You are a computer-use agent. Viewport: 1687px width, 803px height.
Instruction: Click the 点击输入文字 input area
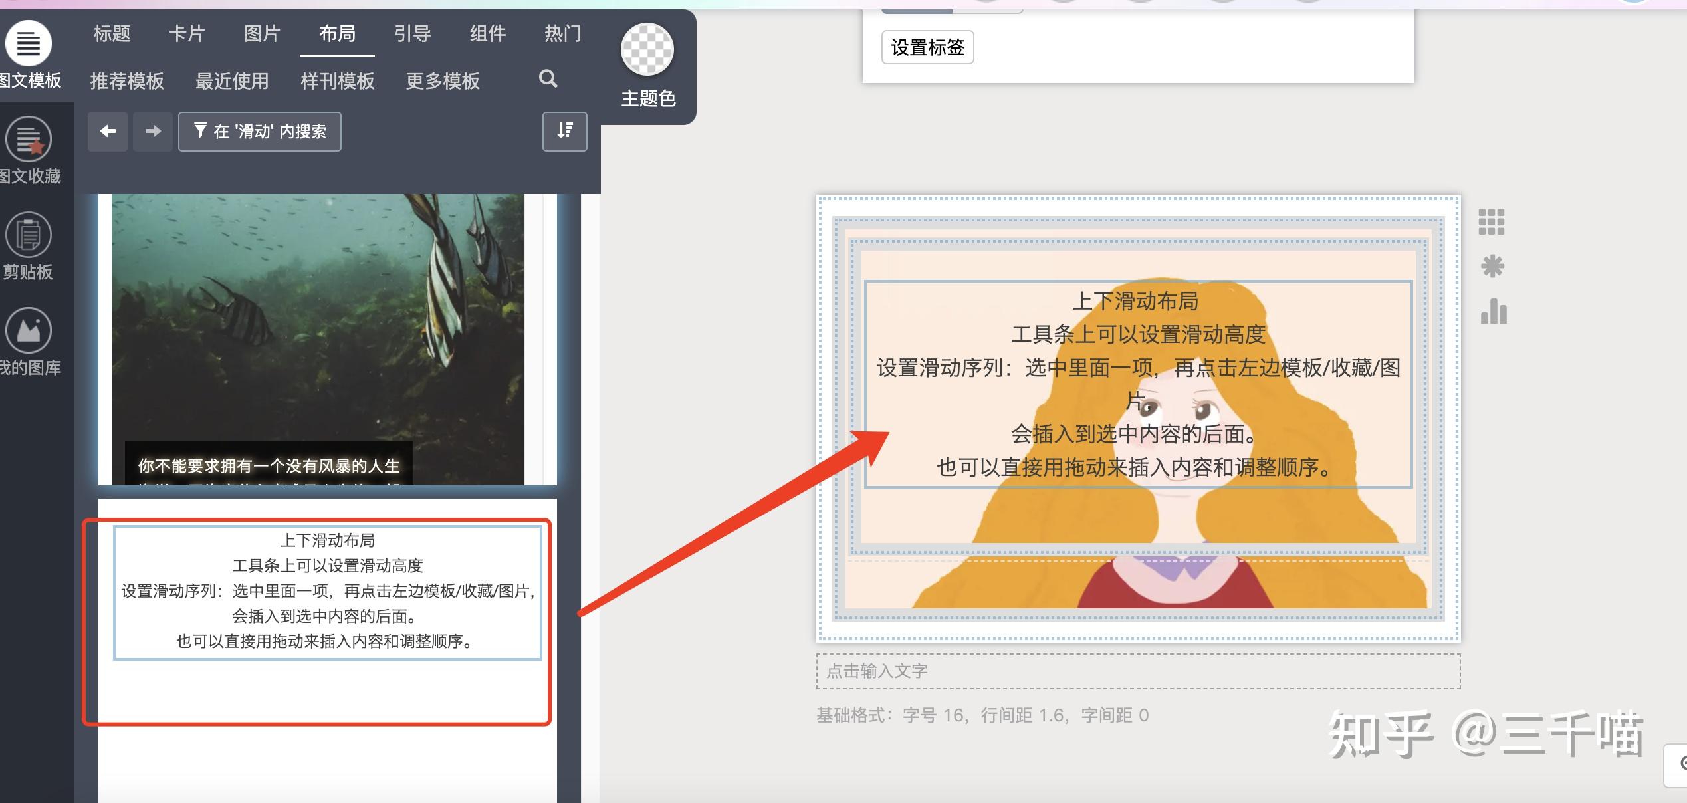pos(1138,671)
